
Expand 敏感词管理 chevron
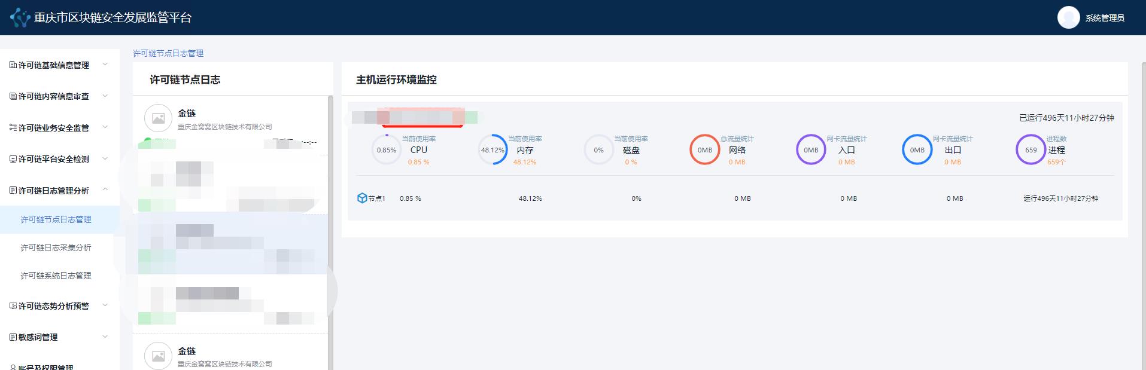coord(105,337)
